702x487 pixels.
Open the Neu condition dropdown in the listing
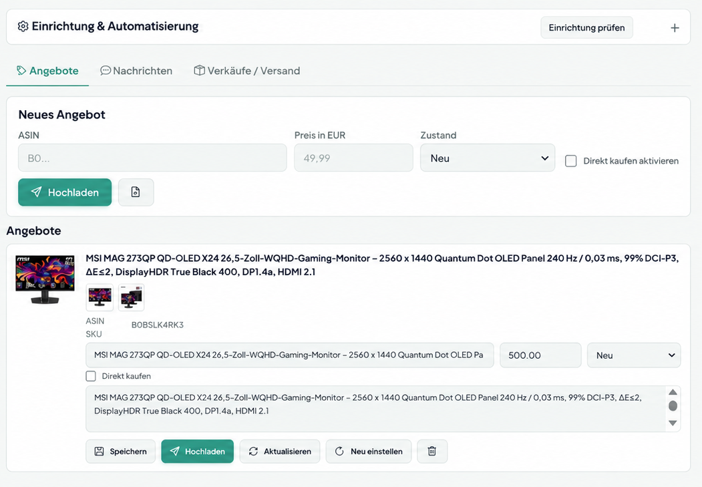pyautogui.click(x=633, y=355)
